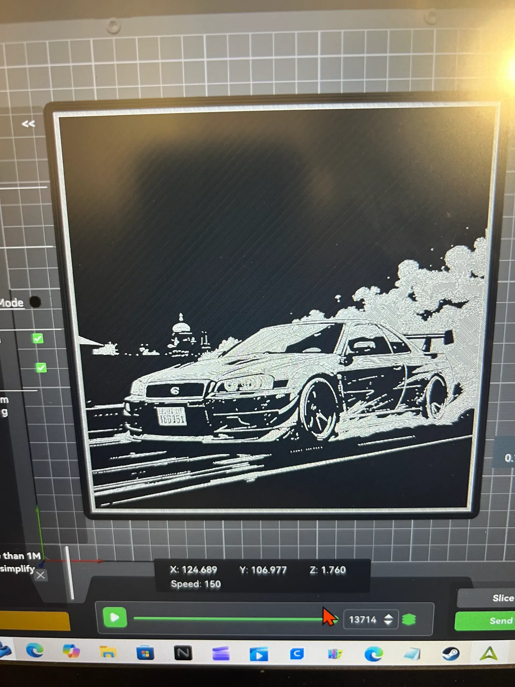Open the rainbow-colored icon beside the blue C

(x=335, y=654)
